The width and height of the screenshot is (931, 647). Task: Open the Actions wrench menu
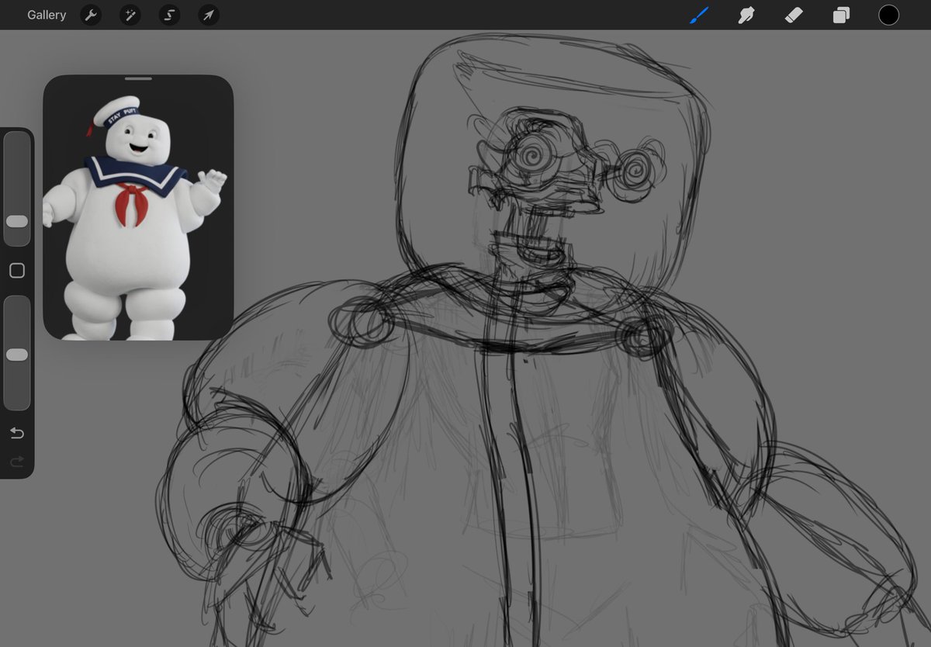tap(91, 15)
